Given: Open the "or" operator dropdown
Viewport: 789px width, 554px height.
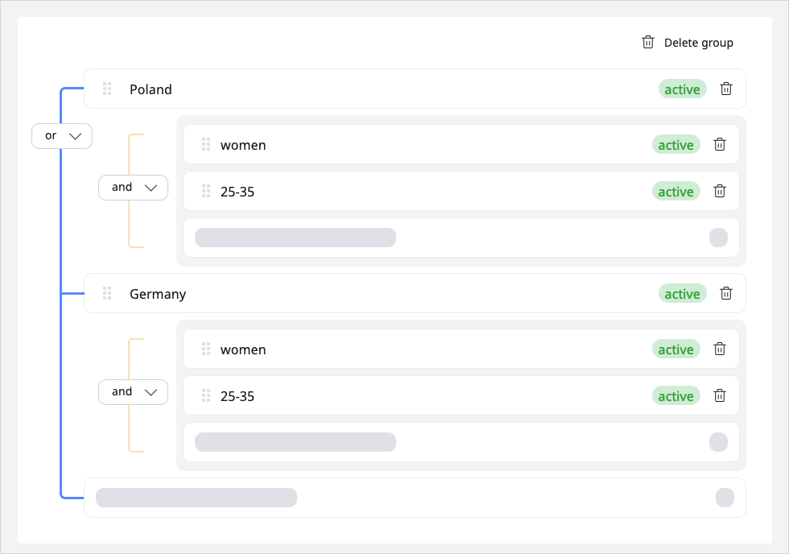Looking at the screenshot, I should [x=62, y=136].
